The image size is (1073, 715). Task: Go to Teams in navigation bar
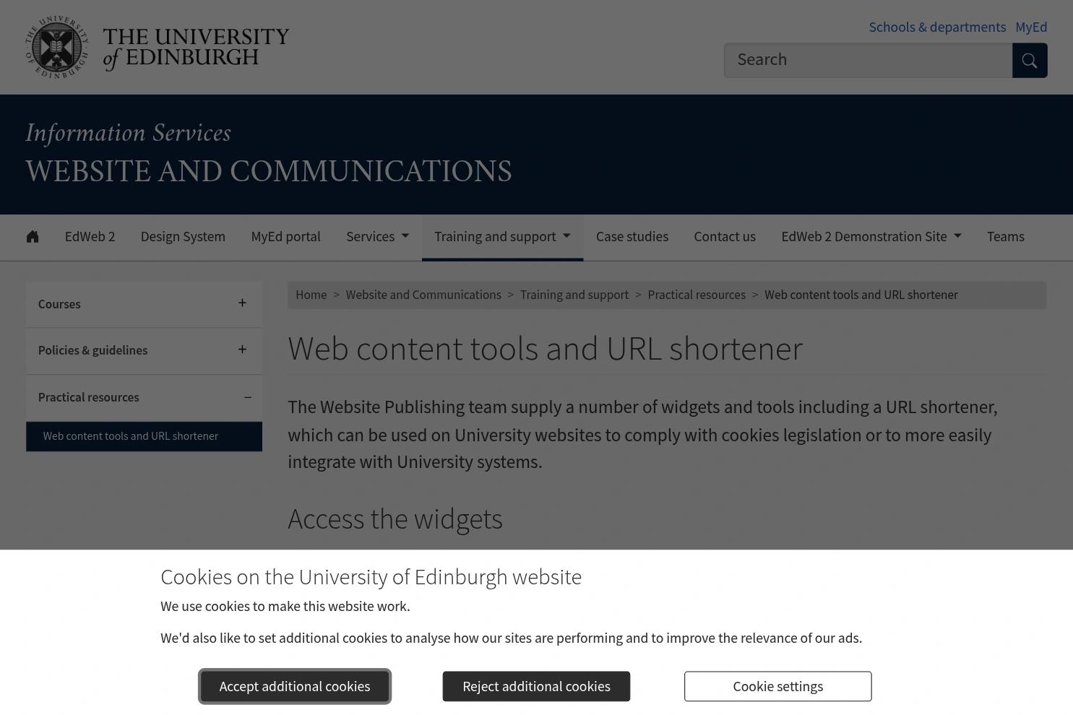(1006, 237)
